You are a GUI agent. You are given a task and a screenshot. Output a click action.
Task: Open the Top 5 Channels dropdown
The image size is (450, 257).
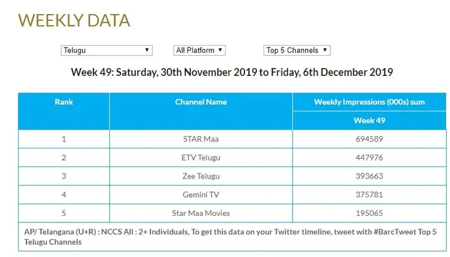(x=297, y=50)
